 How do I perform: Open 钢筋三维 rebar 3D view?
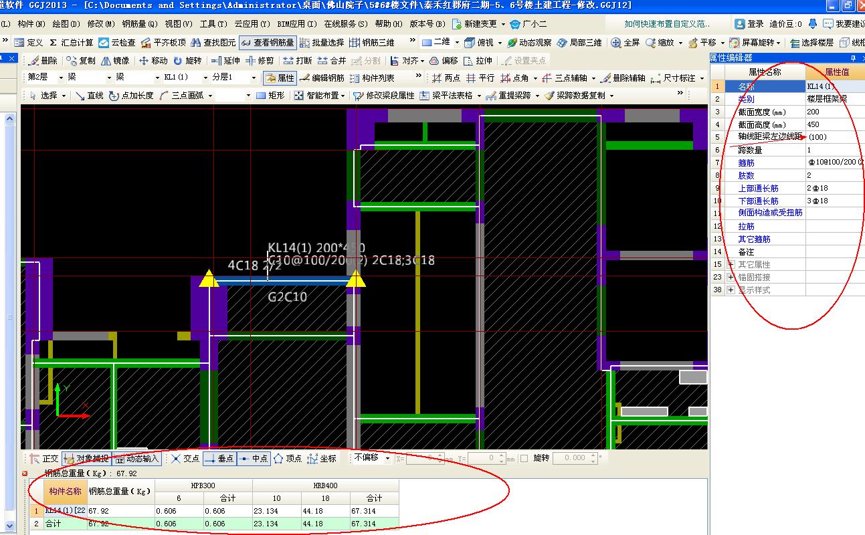tap(372, 42)
